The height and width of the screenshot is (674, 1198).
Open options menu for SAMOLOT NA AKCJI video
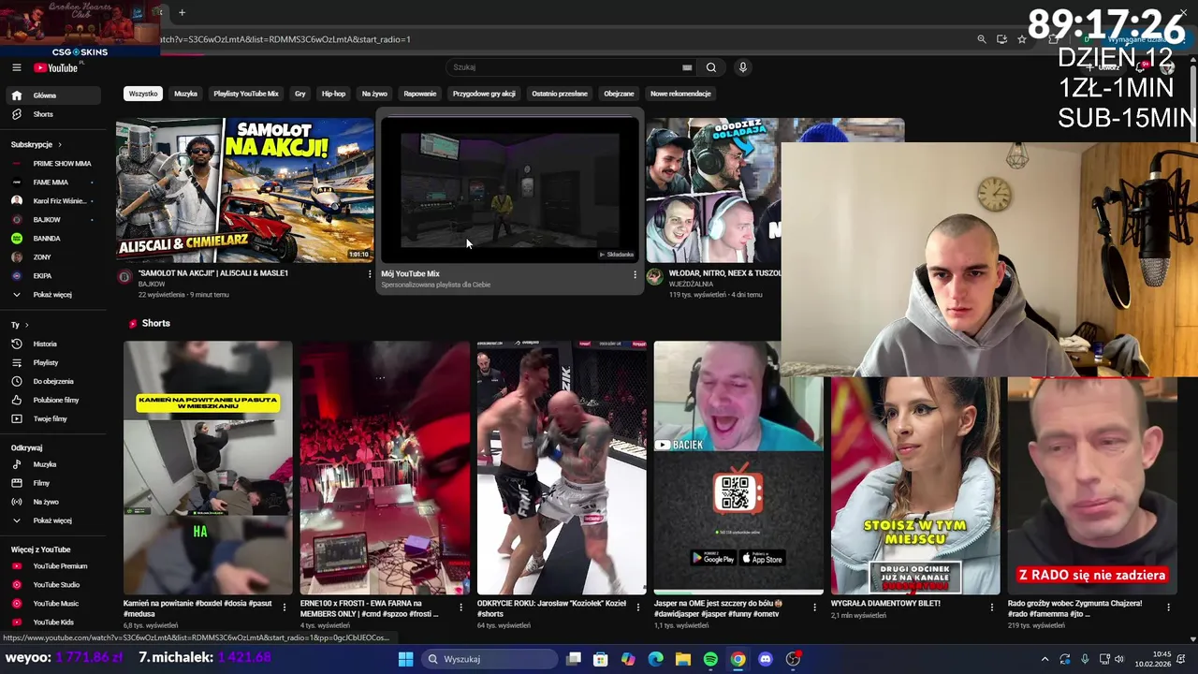370,274
